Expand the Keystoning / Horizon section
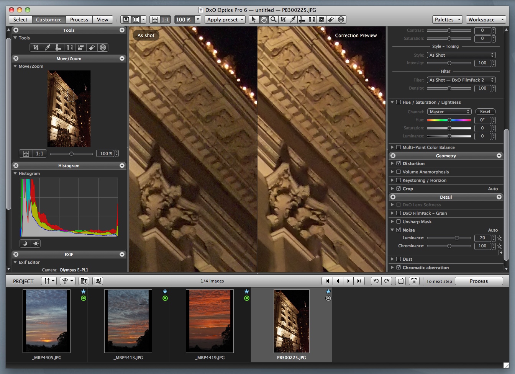The height and width of the screenshot is (374, 515). pos(392,180)
